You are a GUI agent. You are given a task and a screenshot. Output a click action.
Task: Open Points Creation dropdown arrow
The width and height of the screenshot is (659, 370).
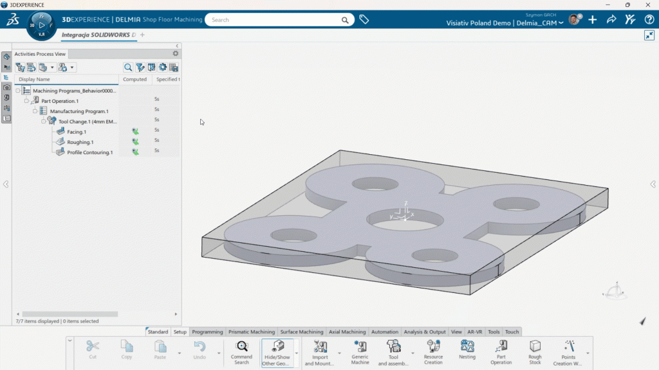[x=588, y=353]
